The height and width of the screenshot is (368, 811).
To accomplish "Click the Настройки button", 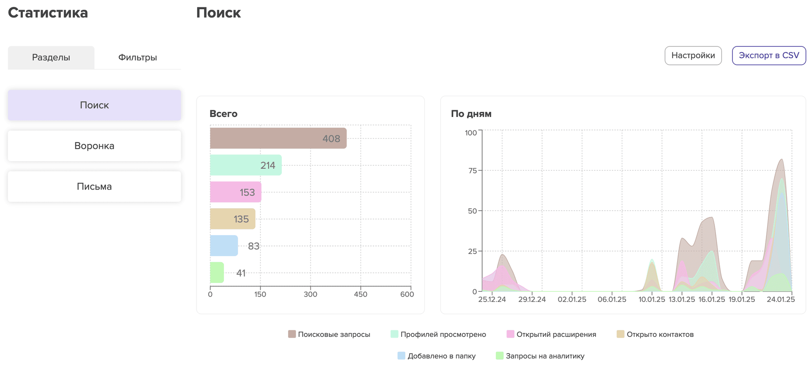I will coord(693,55).
